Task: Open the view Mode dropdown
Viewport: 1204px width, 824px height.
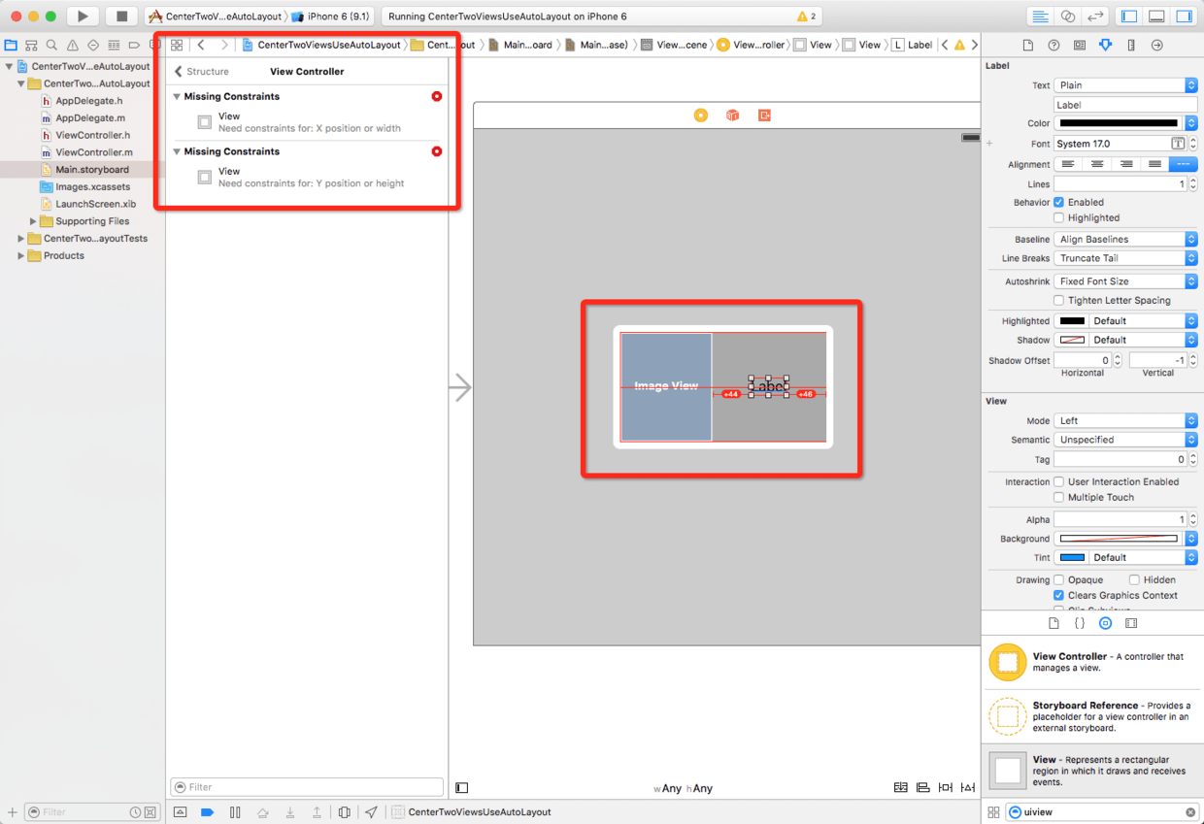Action: [x=1125, y=421]
